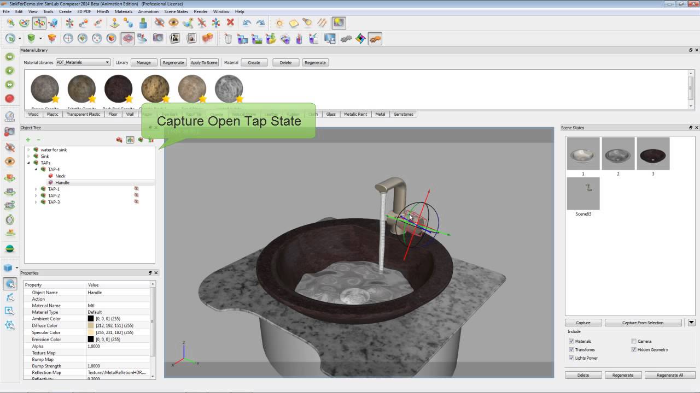Expand the TAP-3 tree node
The width and height of the screenshot is (700, 393).
[36, 202]
